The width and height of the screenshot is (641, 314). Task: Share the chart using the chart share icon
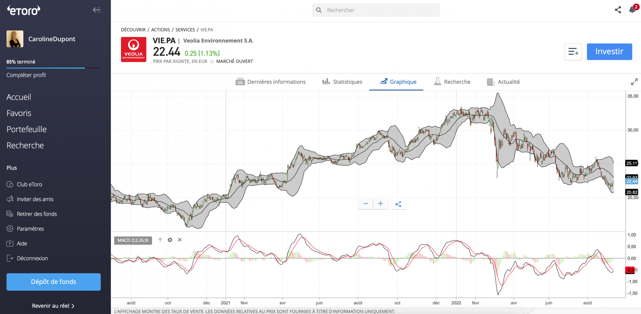coord(398,204)
